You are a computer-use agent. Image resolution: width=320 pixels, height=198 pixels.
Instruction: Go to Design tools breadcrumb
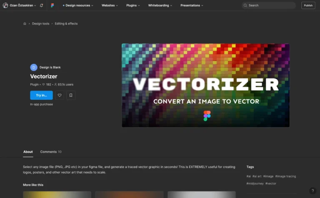tap(40, 24)
